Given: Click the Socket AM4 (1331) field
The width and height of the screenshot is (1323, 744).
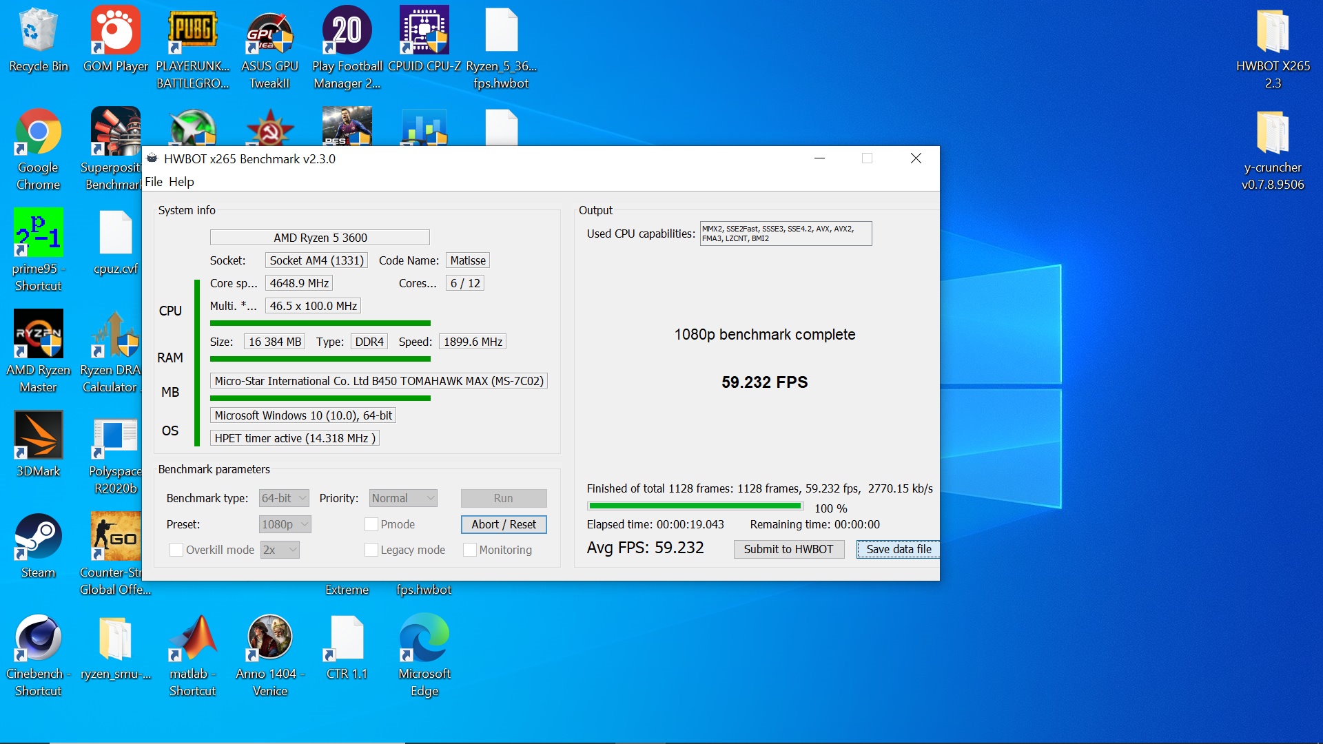Looking at the screenshot, I should coord(316,260).
